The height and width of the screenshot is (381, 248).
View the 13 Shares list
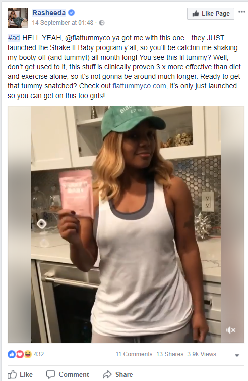click(170, 354)
